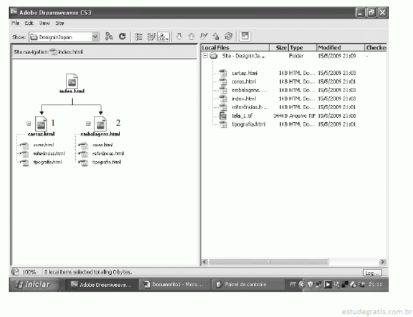Click the Check Out Files icon

(x=204, y=36)
